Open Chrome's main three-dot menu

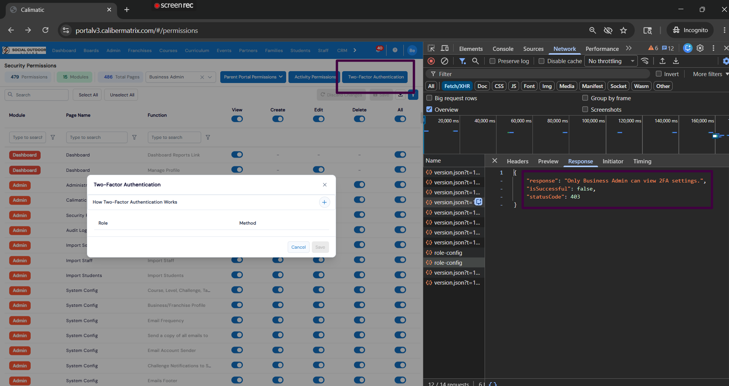pos(724,30)
